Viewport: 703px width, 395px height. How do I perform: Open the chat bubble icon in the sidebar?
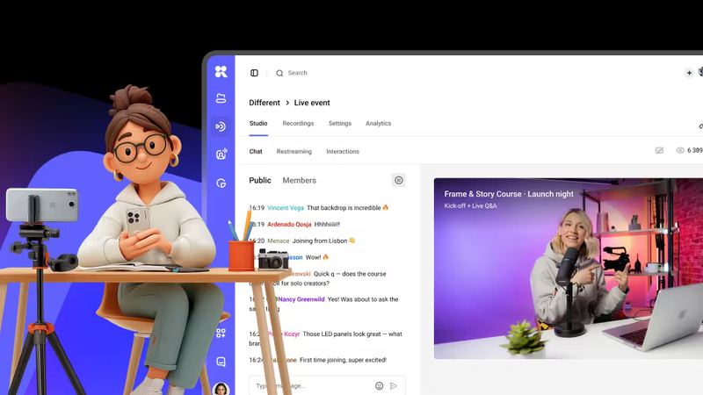pos(221,362)
